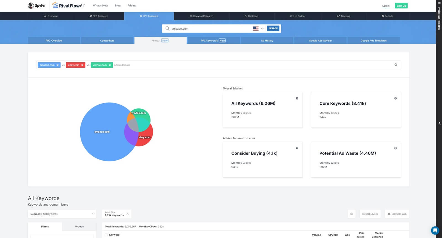Open Reports nav tab
The image size is (442, 238).
pos(387,16)
